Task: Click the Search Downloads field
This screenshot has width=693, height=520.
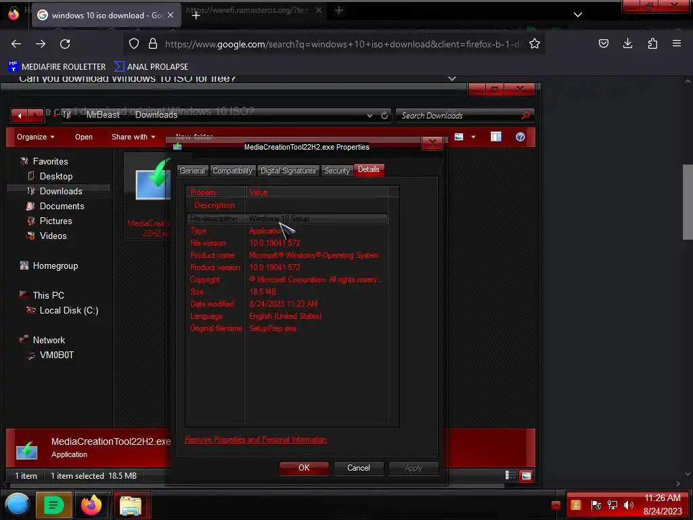Action: (464, 115)
